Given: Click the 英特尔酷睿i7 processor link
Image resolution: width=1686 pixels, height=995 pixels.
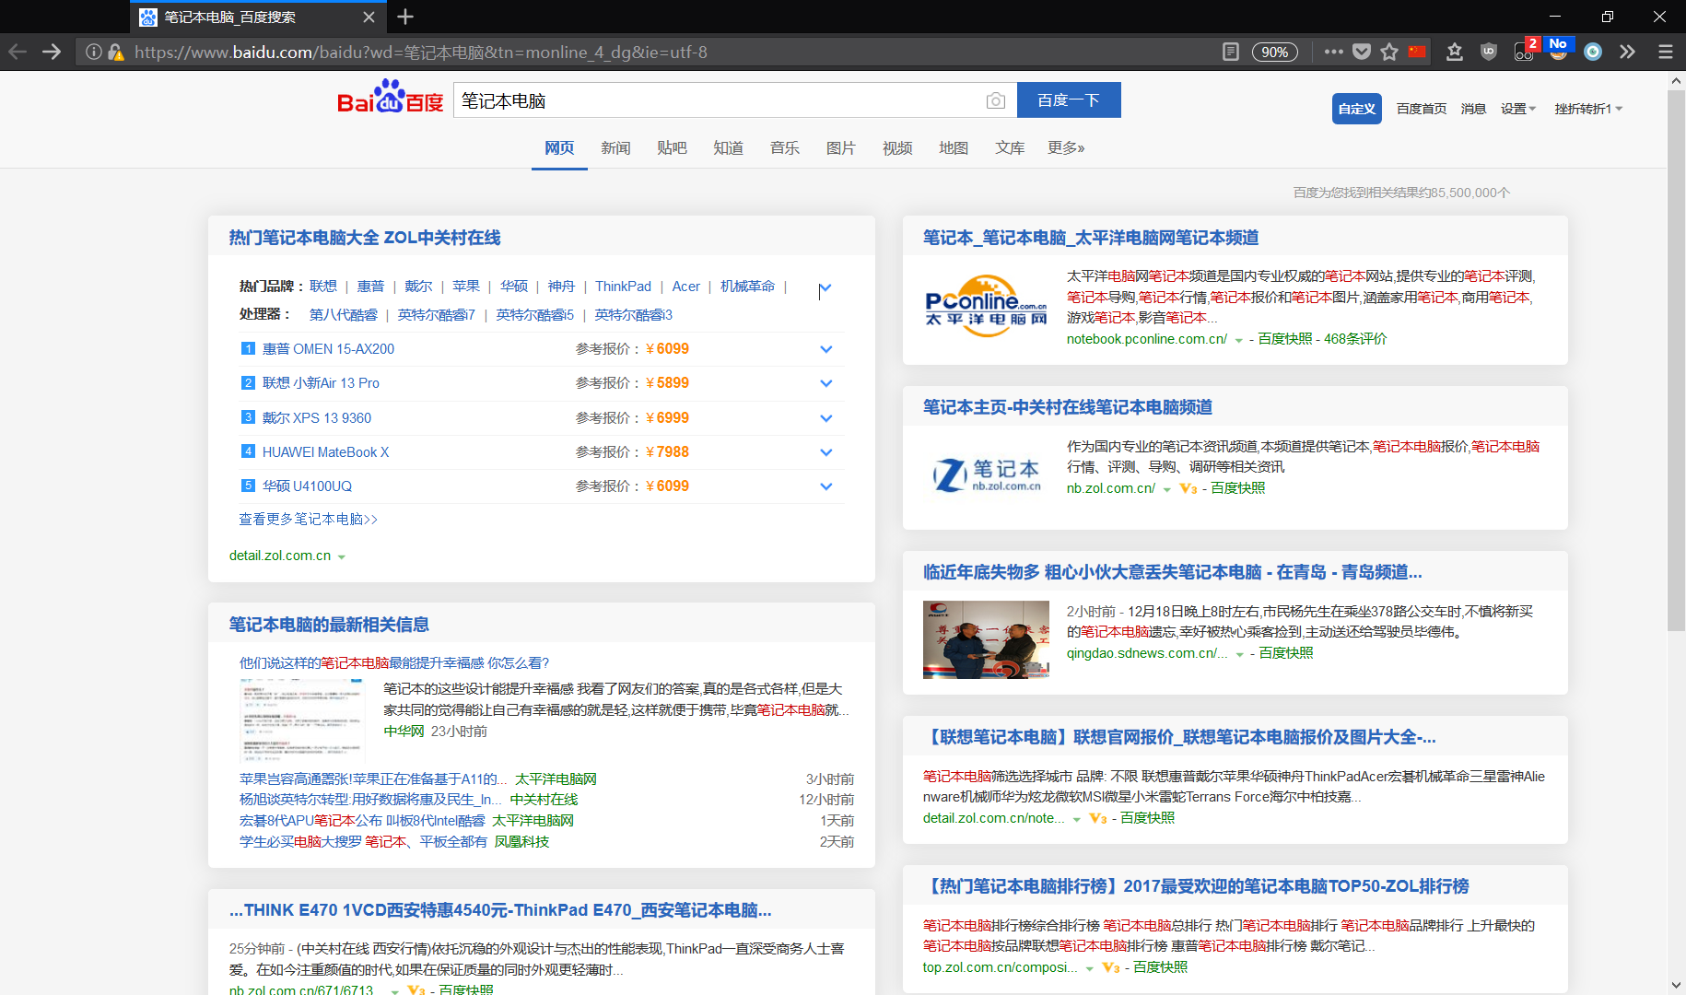Looking at the screenshot, I should coord(436,315).
